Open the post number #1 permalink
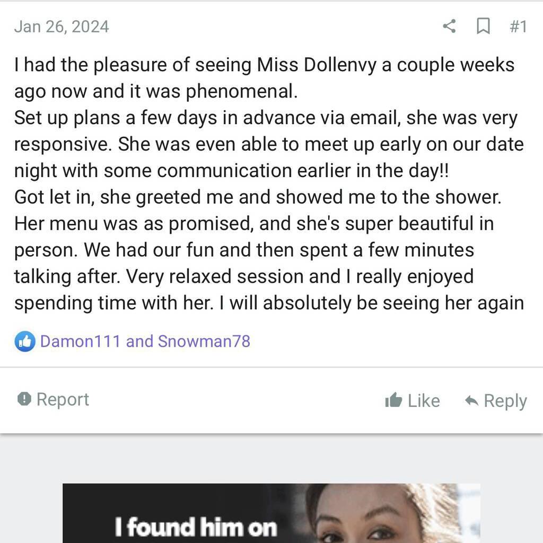The image size is (543, 543). (x=518, y=27)
